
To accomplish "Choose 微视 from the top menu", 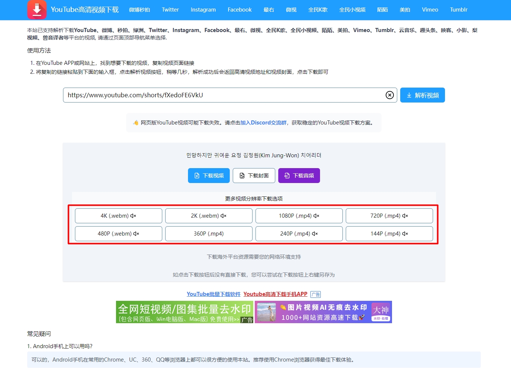I will (291, 10).
